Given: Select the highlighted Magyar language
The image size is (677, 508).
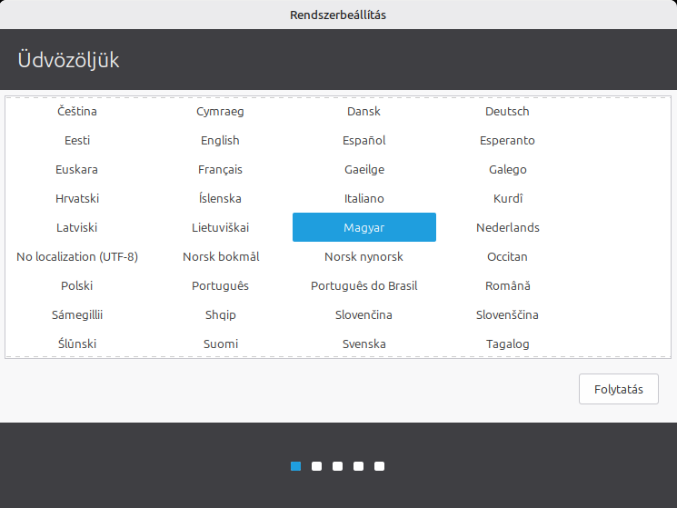Looking at the screenshot, I should tap(363, 227).
